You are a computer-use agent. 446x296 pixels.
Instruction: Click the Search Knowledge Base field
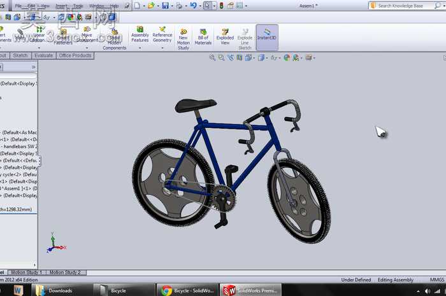click(x=401, y=6)
